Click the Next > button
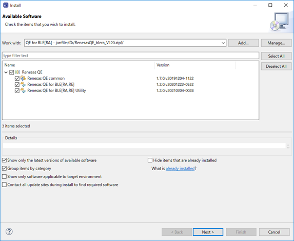Screen dimensions: 294x241 208,232
